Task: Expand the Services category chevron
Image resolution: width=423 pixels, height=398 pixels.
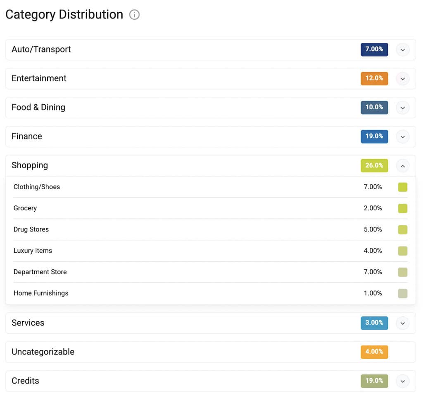Action: coord(402,323)
